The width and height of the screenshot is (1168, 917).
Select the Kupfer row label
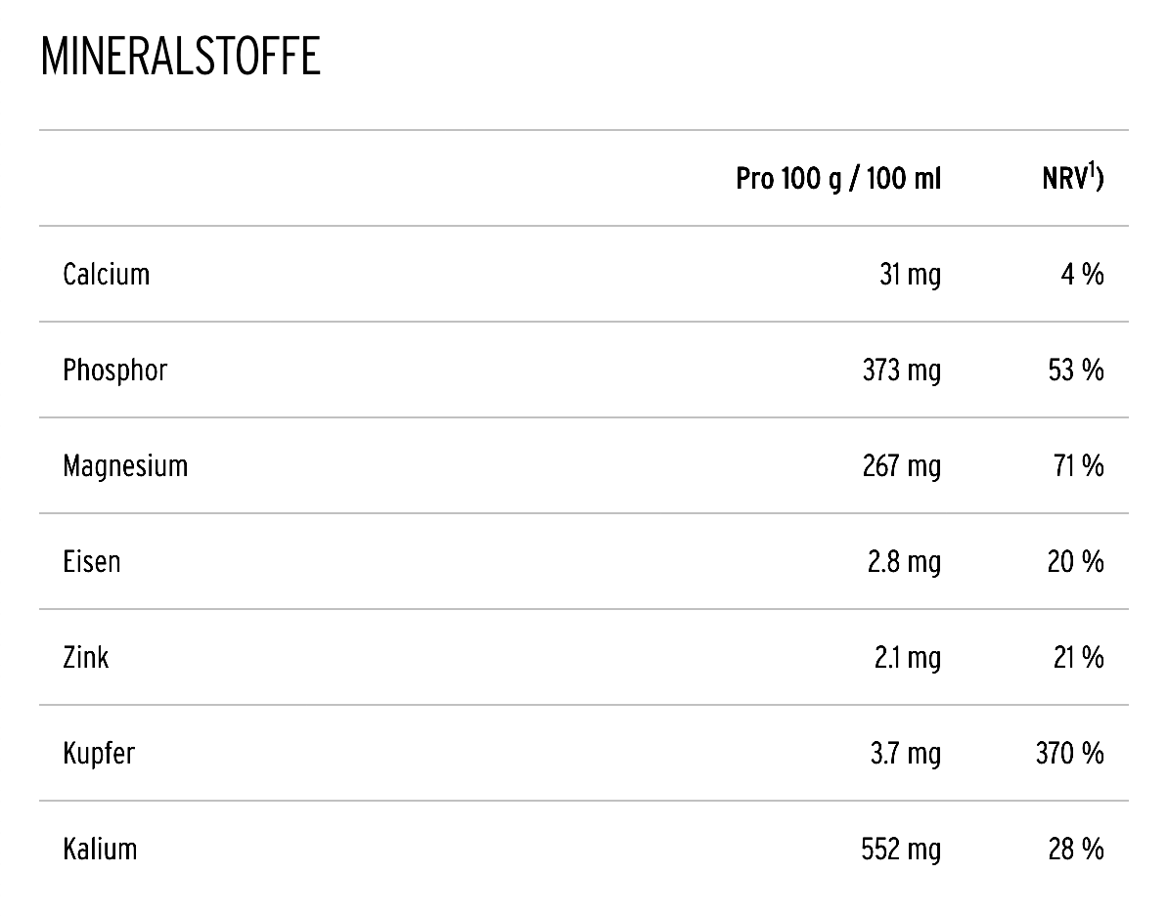click(99, 754)
